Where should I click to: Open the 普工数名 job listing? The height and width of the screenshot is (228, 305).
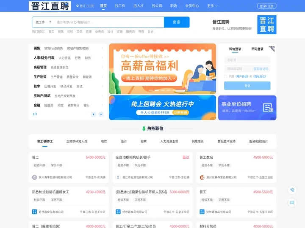click(x=206, y=157)
